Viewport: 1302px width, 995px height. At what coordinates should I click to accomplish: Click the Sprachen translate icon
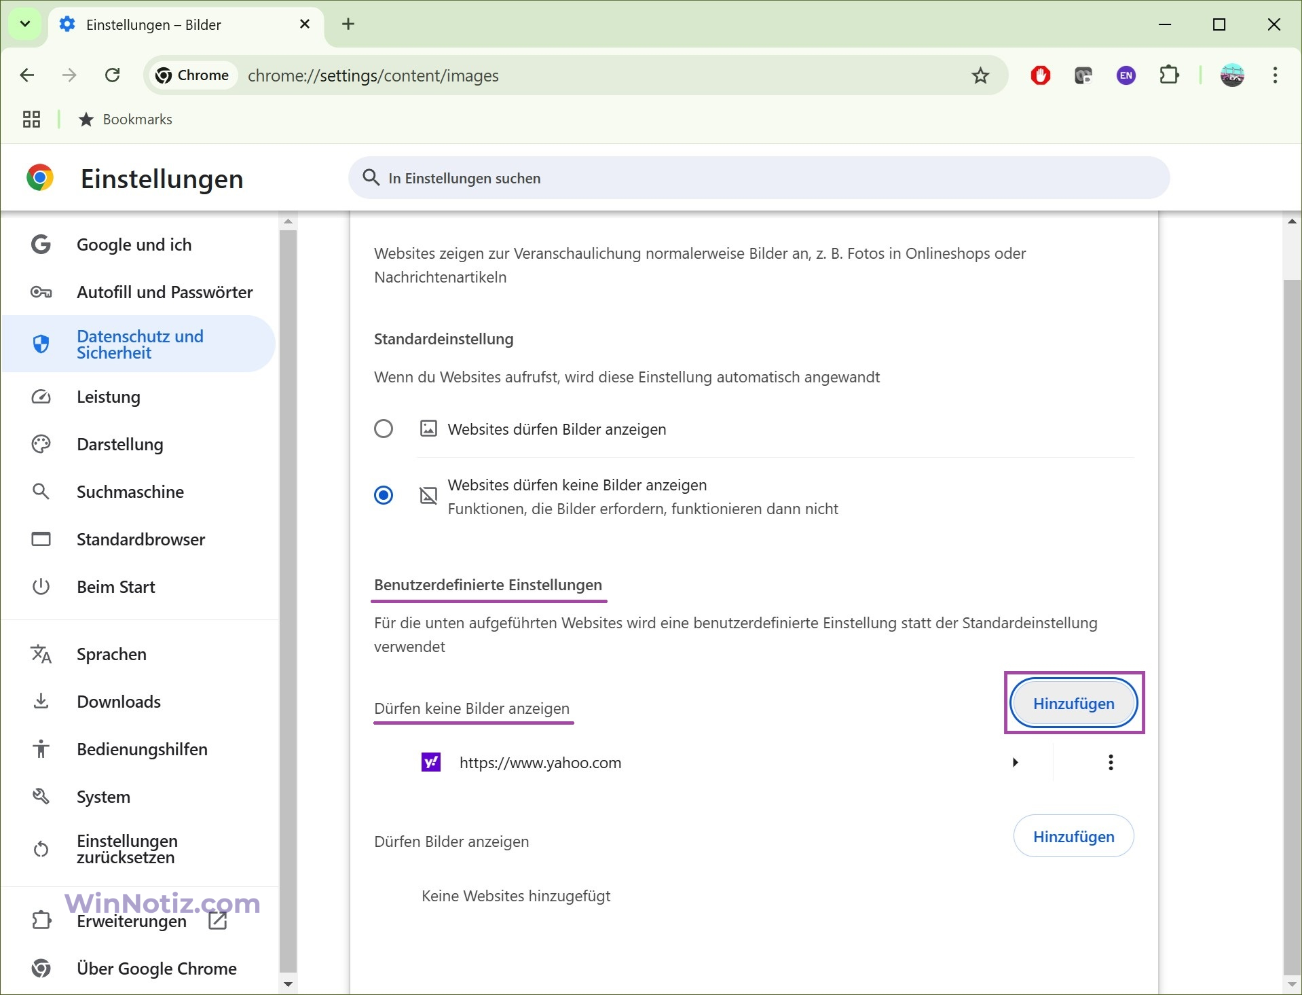[x=41, y=654]
